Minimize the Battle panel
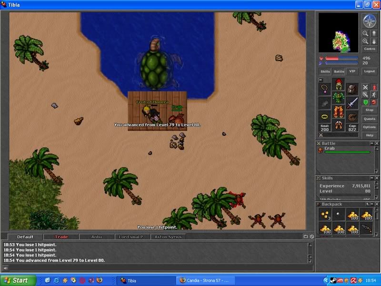This screenshot has height=286, width=381. pos(371,143)
